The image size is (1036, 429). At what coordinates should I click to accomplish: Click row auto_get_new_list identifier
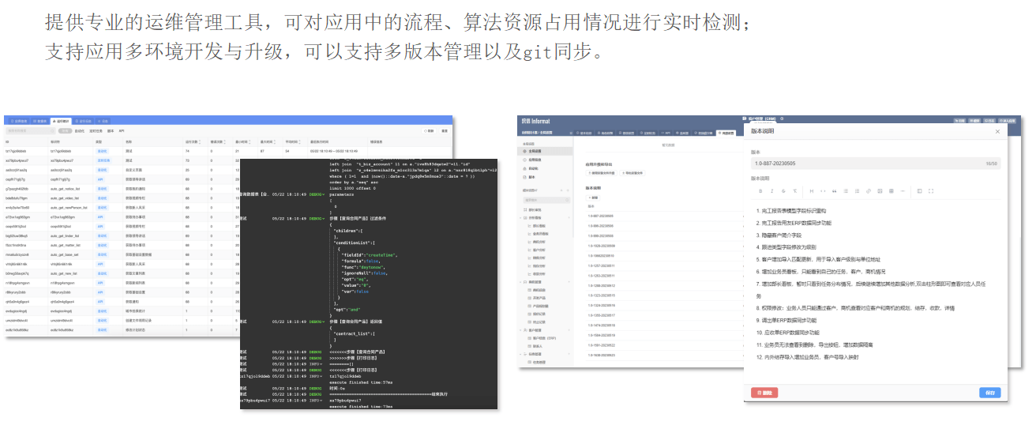[64, 273]
